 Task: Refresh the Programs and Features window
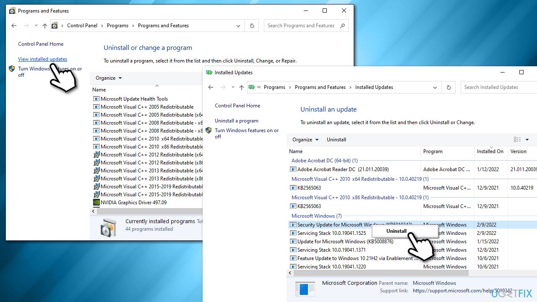[x=252, y=26]
